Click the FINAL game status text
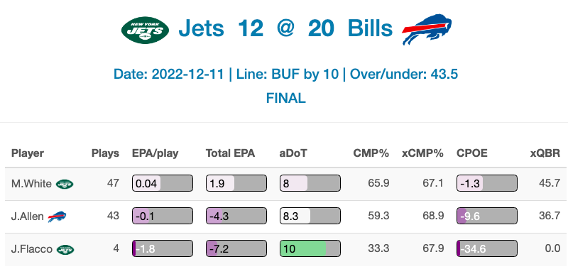Image resolution: width=568 pixels, height=269 pixels. point(286,98)
